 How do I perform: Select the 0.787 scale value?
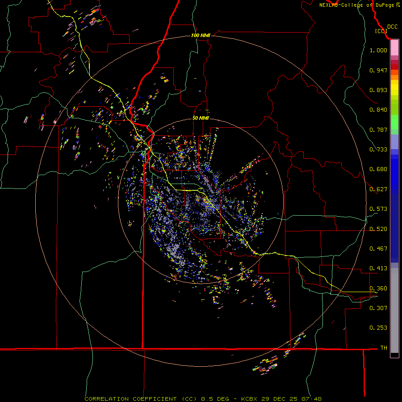point(378,130)
